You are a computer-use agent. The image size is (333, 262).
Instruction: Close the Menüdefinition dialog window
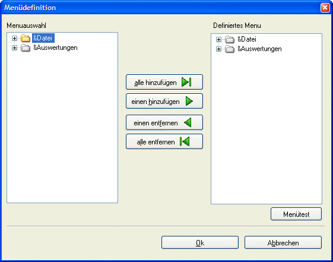point(325,8)
